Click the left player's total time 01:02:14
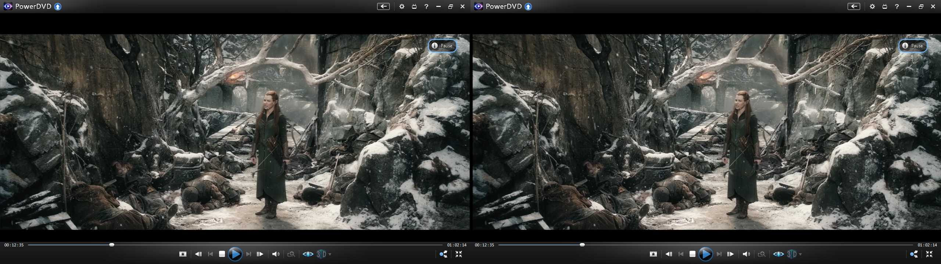Screen dimensions: 941x264 coord(457,245)
